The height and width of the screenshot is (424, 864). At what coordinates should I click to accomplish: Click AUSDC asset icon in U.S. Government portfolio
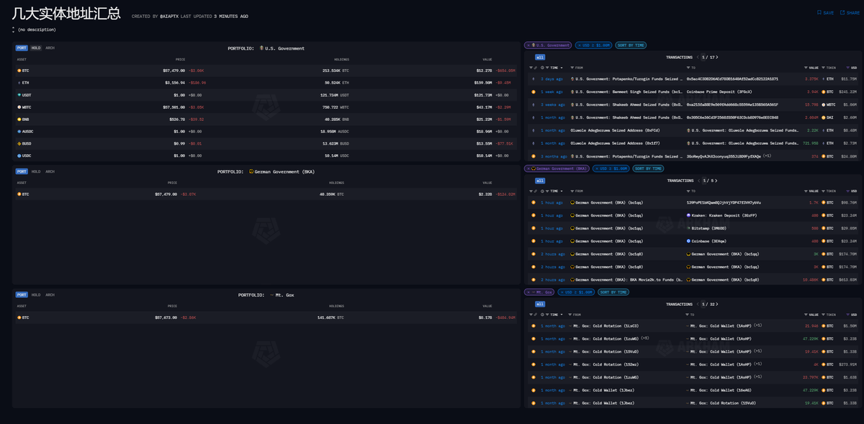click(x=19, y=132)
